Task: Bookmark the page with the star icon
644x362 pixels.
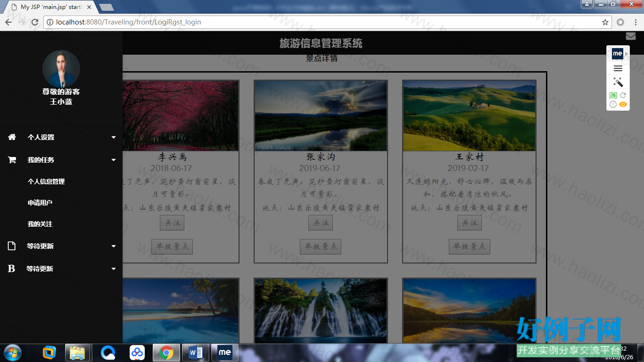Action: coord(605,22)
